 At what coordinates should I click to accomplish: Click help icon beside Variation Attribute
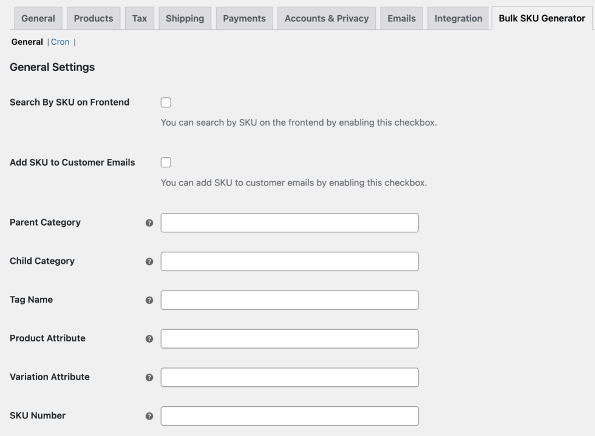click(149, 378)
